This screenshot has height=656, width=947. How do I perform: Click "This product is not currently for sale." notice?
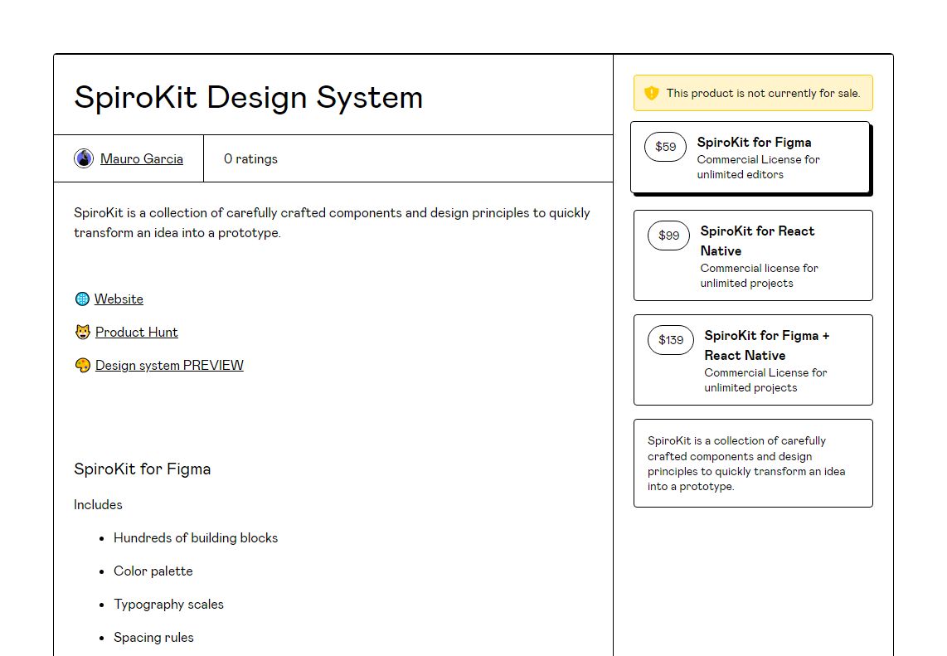tap(753, 93)
